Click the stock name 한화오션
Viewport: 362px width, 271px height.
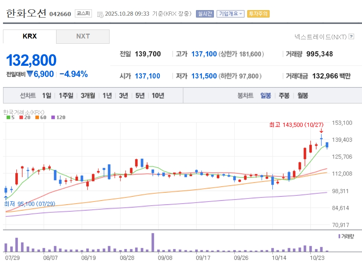tap(26, 13)
